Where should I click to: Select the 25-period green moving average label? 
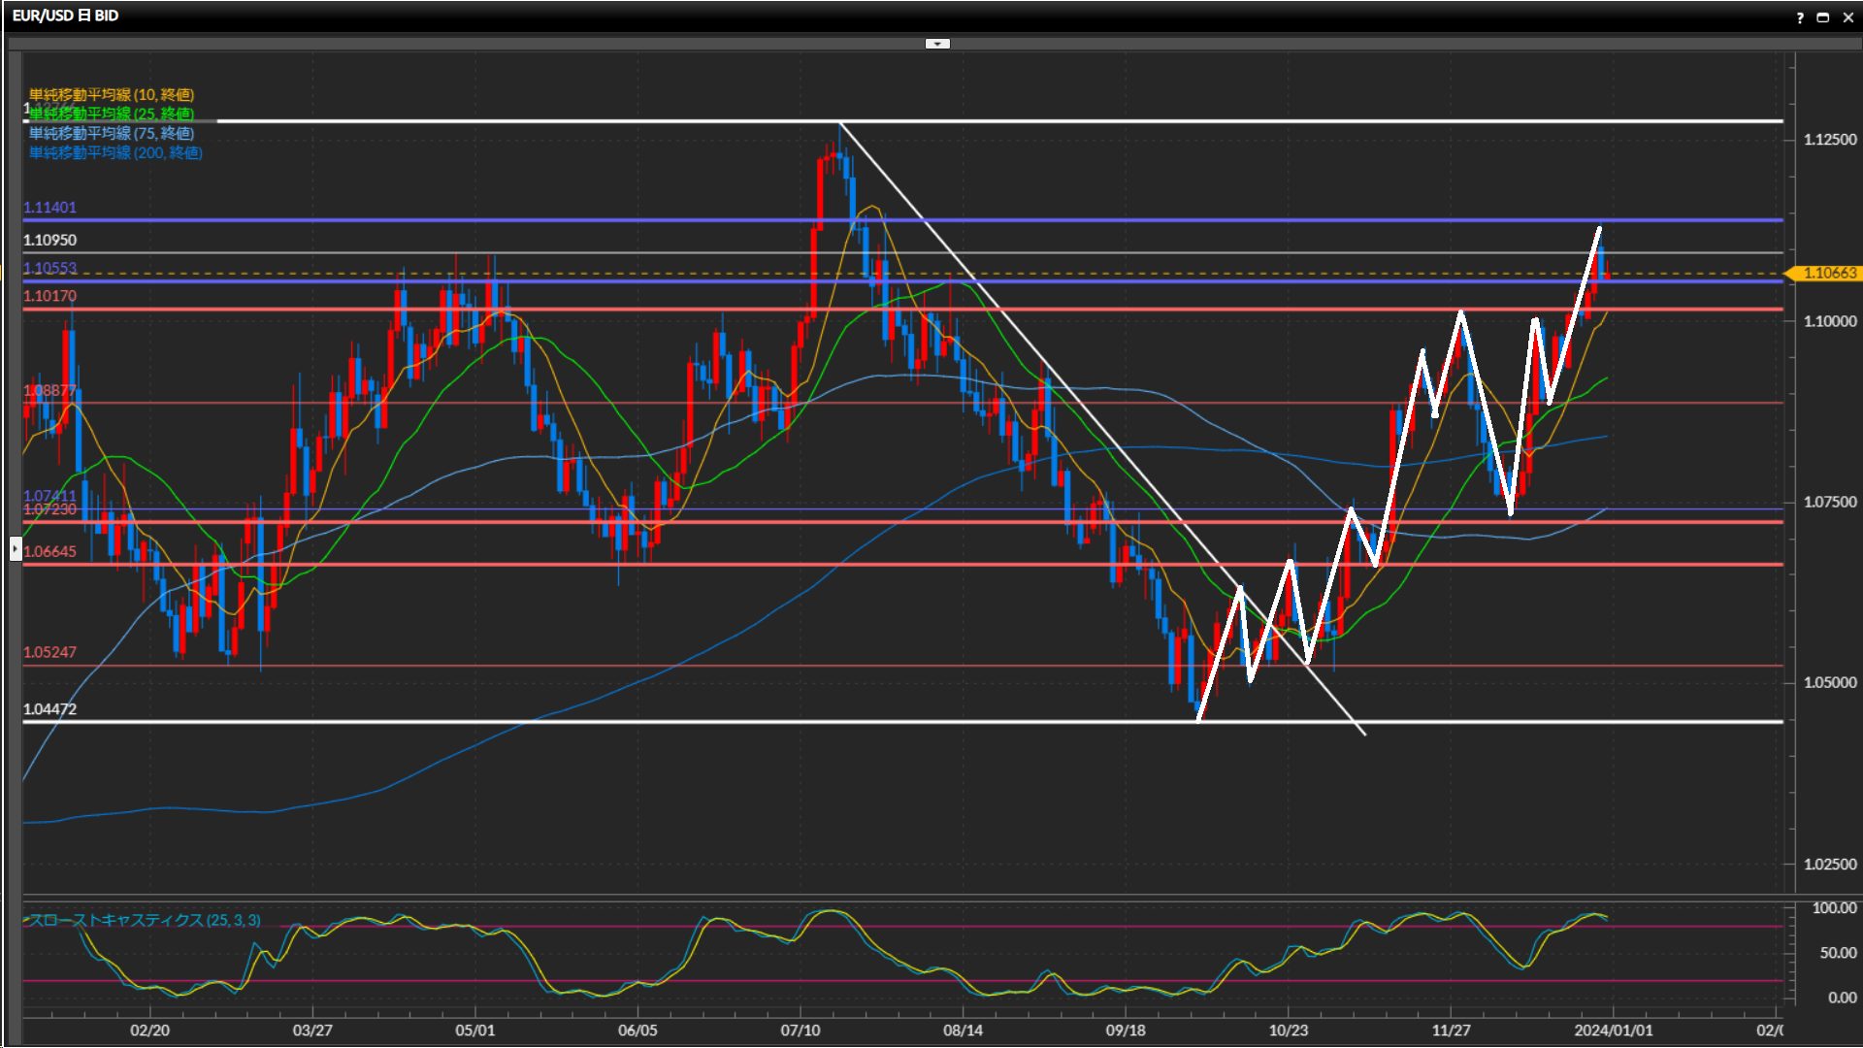pos(112,114)
